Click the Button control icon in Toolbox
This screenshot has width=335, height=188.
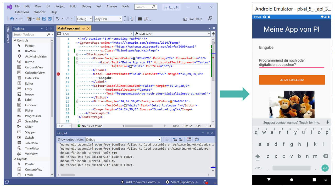tap(19, 62)
